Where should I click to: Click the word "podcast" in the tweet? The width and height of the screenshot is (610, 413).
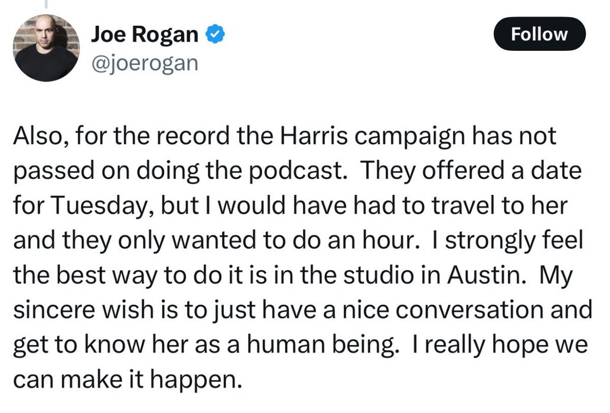[x=306, y=171]
